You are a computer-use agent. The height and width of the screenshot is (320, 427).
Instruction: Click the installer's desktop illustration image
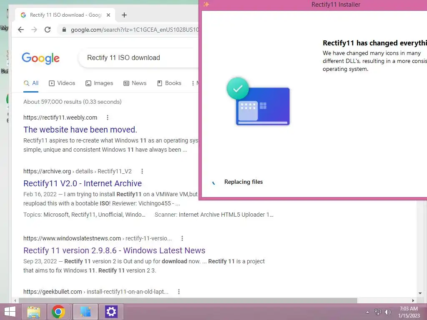(x=258, y=101)
